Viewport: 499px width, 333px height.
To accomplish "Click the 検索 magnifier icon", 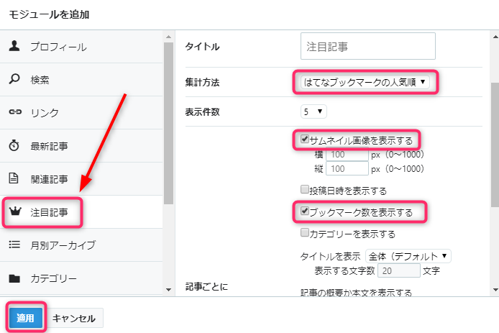I will [14, 79].
